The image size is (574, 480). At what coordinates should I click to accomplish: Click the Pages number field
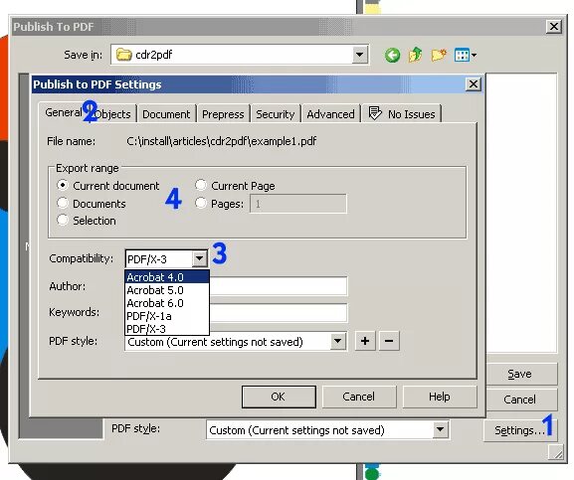tap(298, 204)
